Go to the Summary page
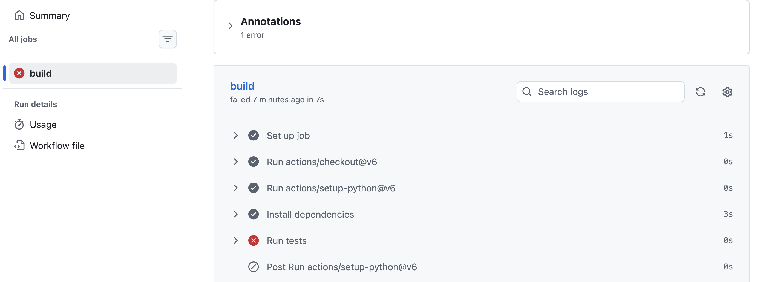The image size is (766, 282). click(x=50, y=15)
